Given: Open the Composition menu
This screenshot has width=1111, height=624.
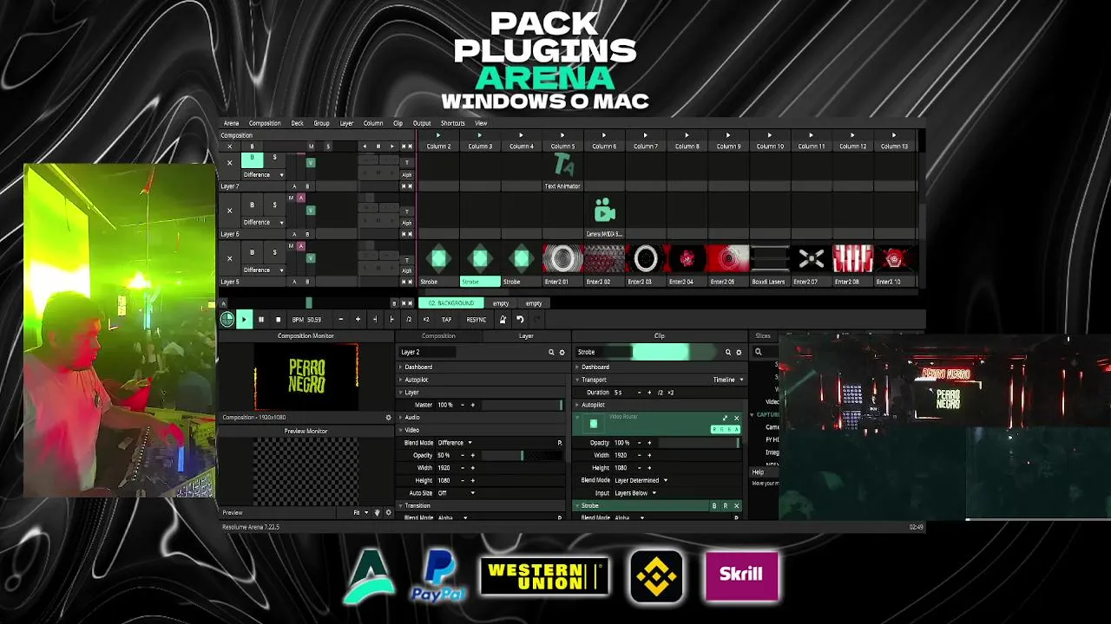Looking at the screenshot, I should (265, 123).
